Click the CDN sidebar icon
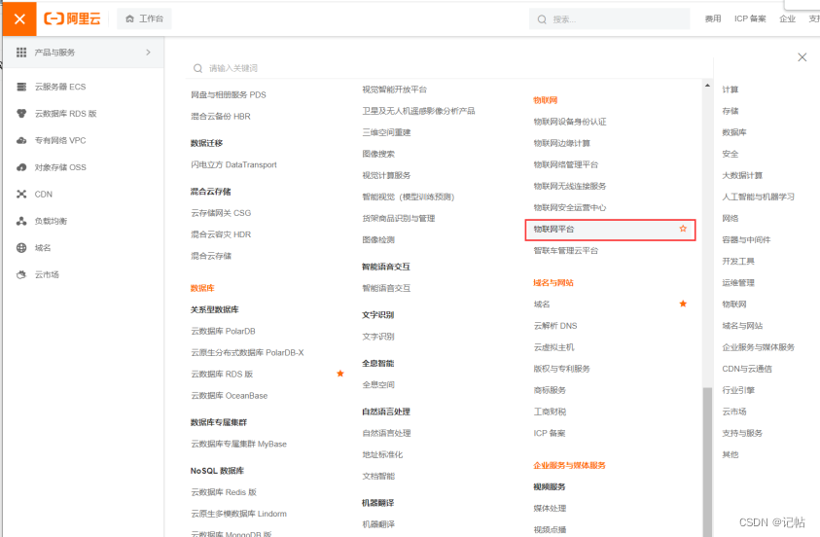Image resolution: width=820 pixels, height=537 pixels. pos(21,194)
